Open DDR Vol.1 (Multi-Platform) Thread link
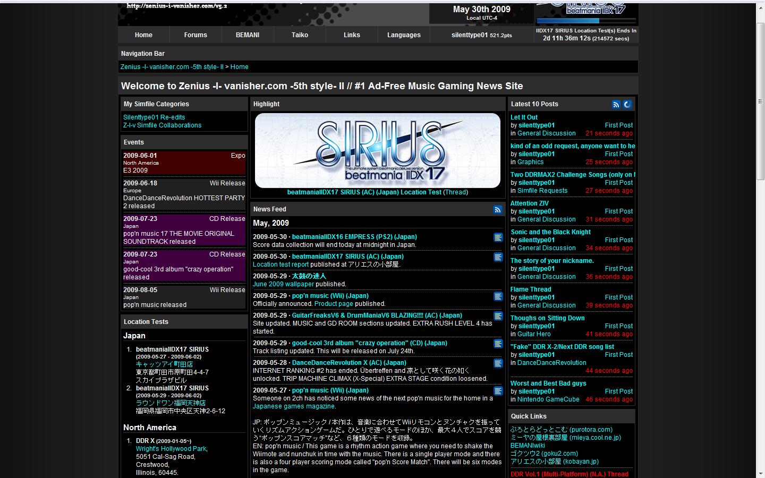The width and height of the screenshot is (765, 478). click(569, 474)
